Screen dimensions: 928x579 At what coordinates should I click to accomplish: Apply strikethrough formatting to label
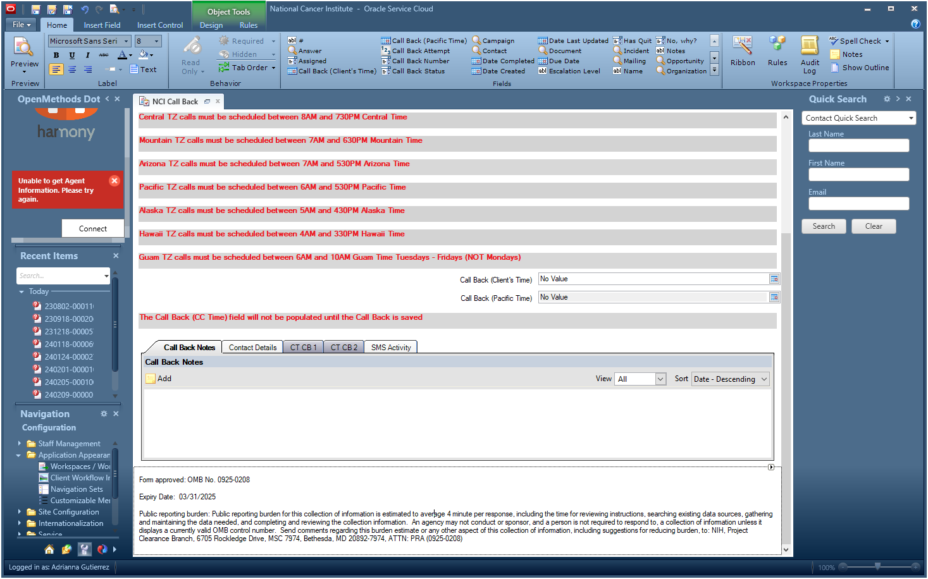click(104, 56)
